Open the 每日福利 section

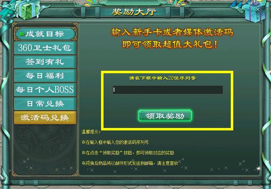(x=45, y=76)
